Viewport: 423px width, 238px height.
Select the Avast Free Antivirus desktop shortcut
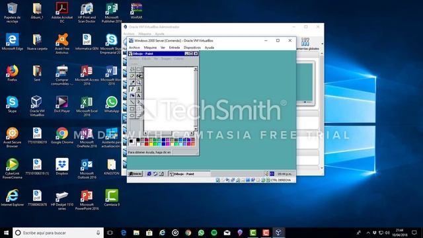(x=62, y=44)
